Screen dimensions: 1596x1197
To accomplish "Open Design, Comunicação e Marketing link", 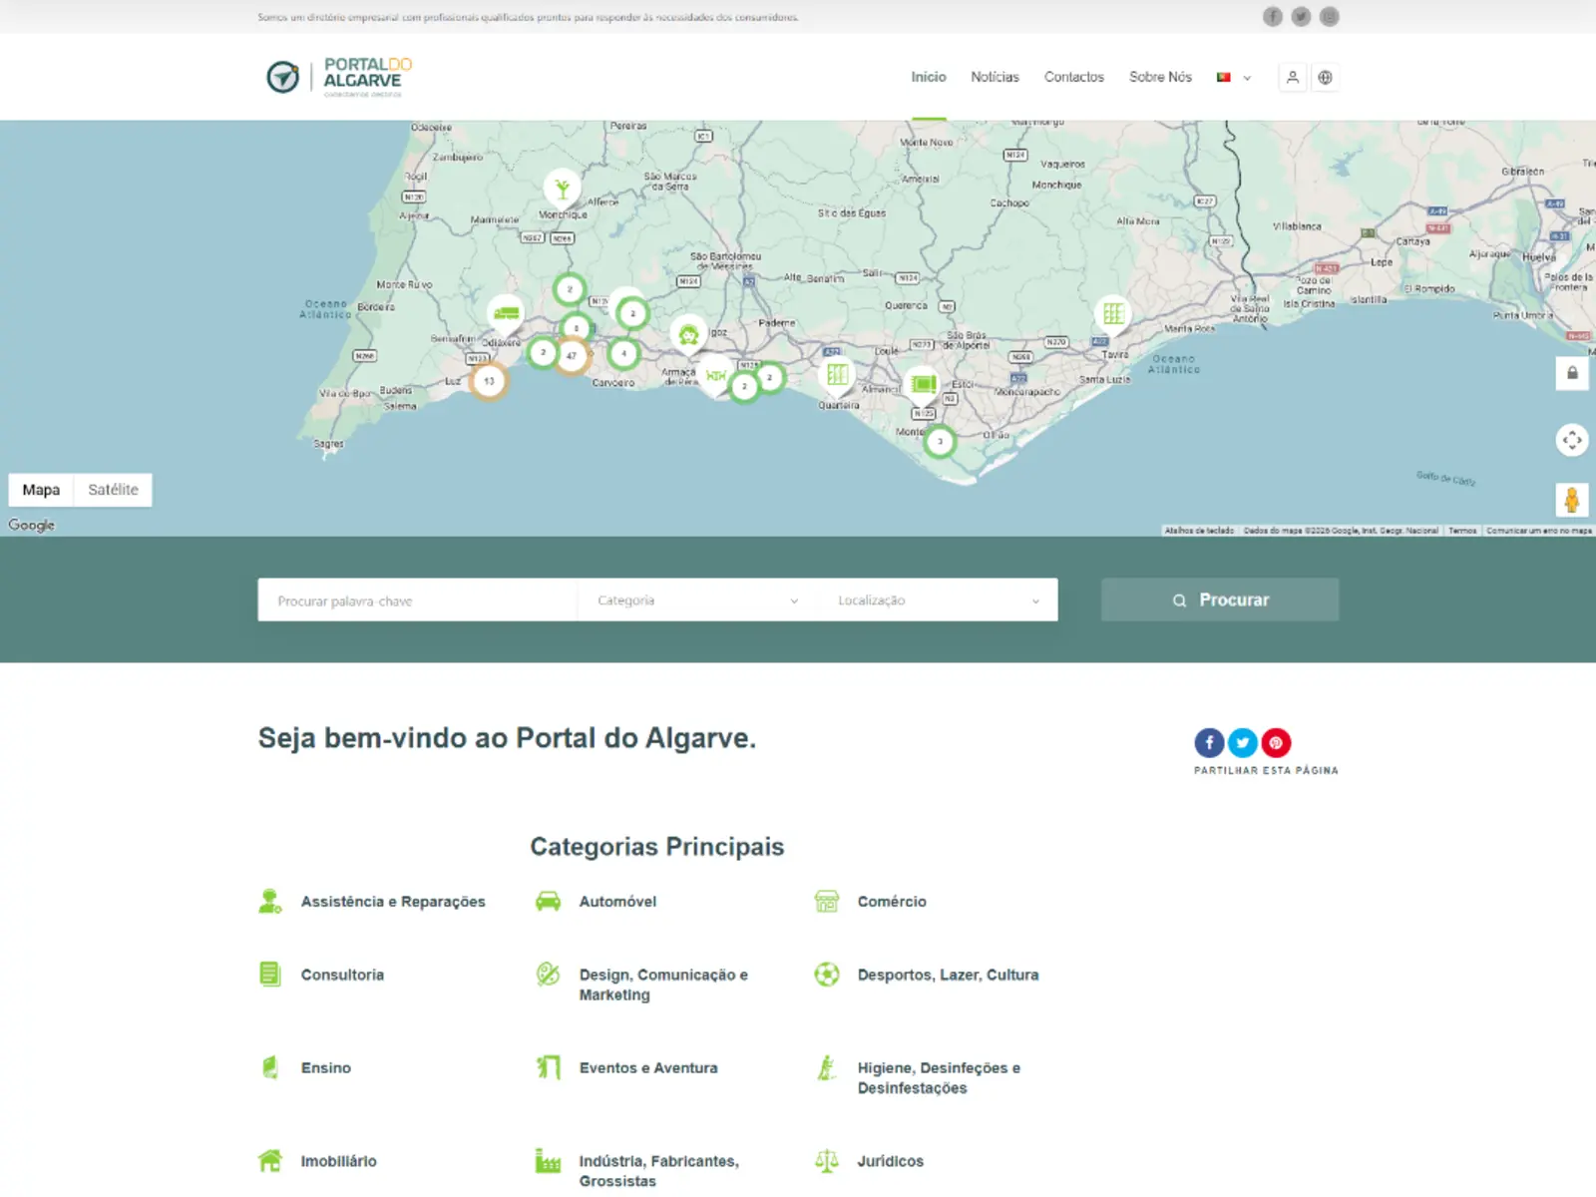I will 663,985.
